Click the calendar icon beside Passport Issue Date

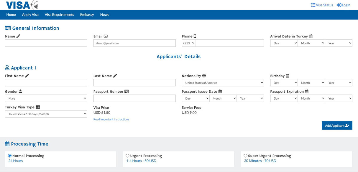click(220, 91)
